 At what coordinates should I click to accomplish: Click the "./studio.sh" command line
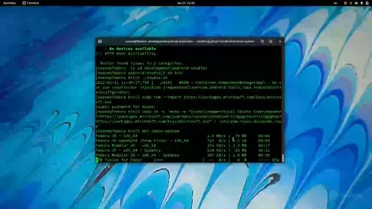point(132,78)
